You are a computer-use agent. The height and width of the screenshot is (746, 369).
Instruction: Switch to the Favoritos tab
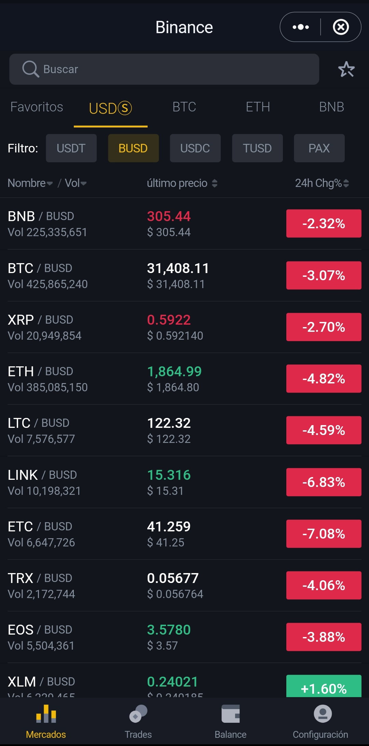[37, 107]
